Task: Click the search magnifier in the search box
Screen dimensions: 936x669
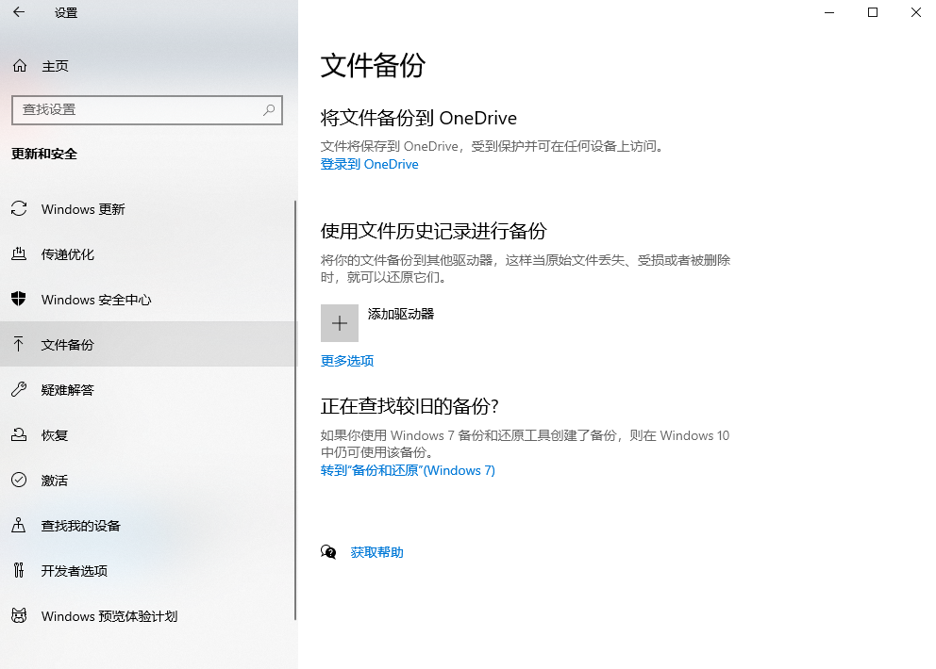Action: point(270,110)
